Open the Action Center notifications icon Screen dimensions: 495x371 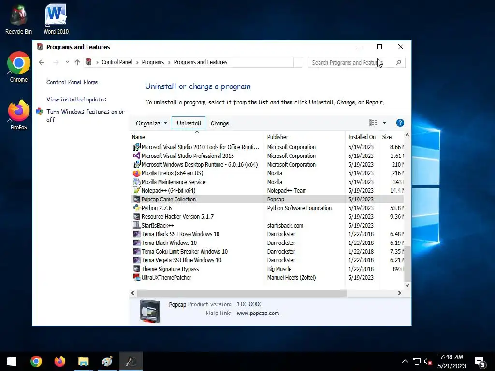pos(480,361)
